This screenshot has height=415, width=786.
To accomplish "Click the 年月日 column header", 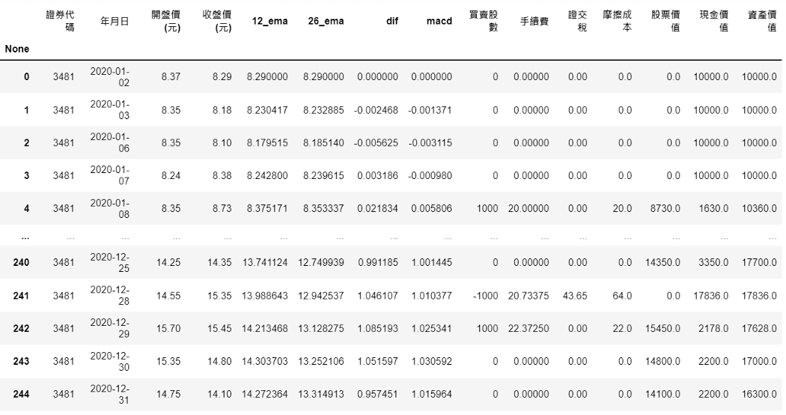I will point(115,21).
